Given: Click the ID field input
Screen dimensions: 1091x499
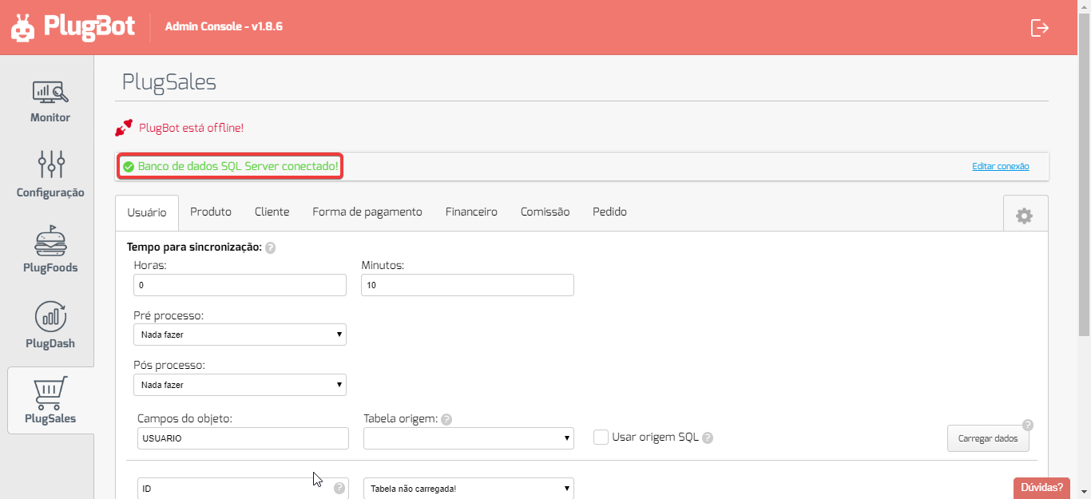Looking at the screenshot, I should click(243, 489).
